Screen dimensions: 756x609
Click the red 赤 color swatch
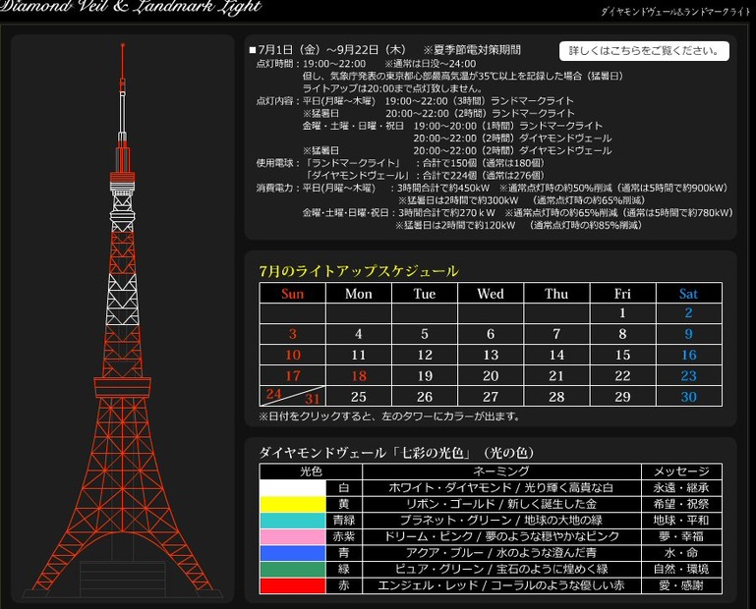click(x=293, y=585)
